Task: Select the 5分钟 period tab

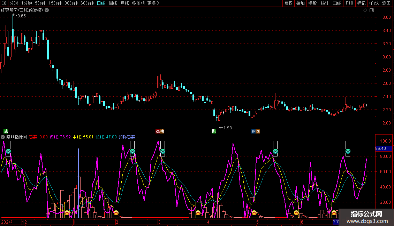Action: click(40, 3)
